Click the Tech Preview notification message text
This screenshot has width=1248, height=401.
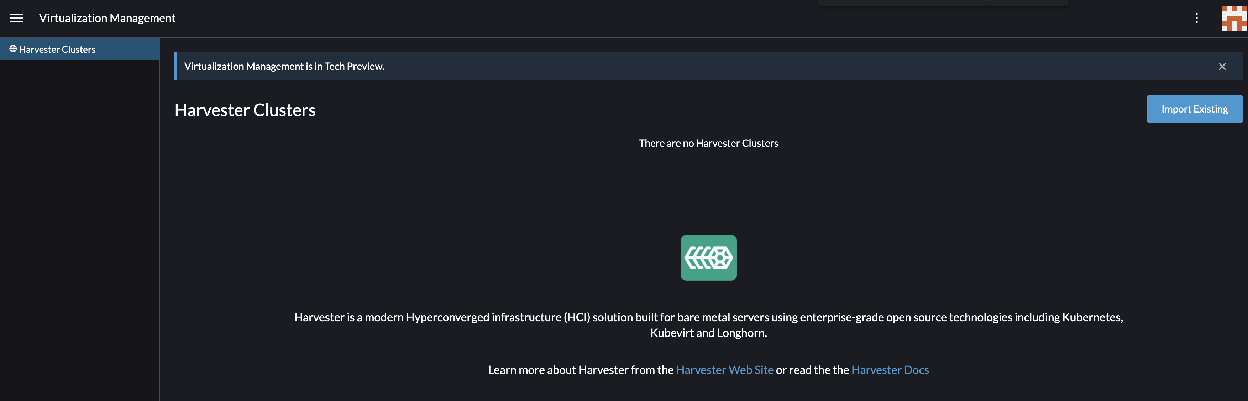click(284, 66)
